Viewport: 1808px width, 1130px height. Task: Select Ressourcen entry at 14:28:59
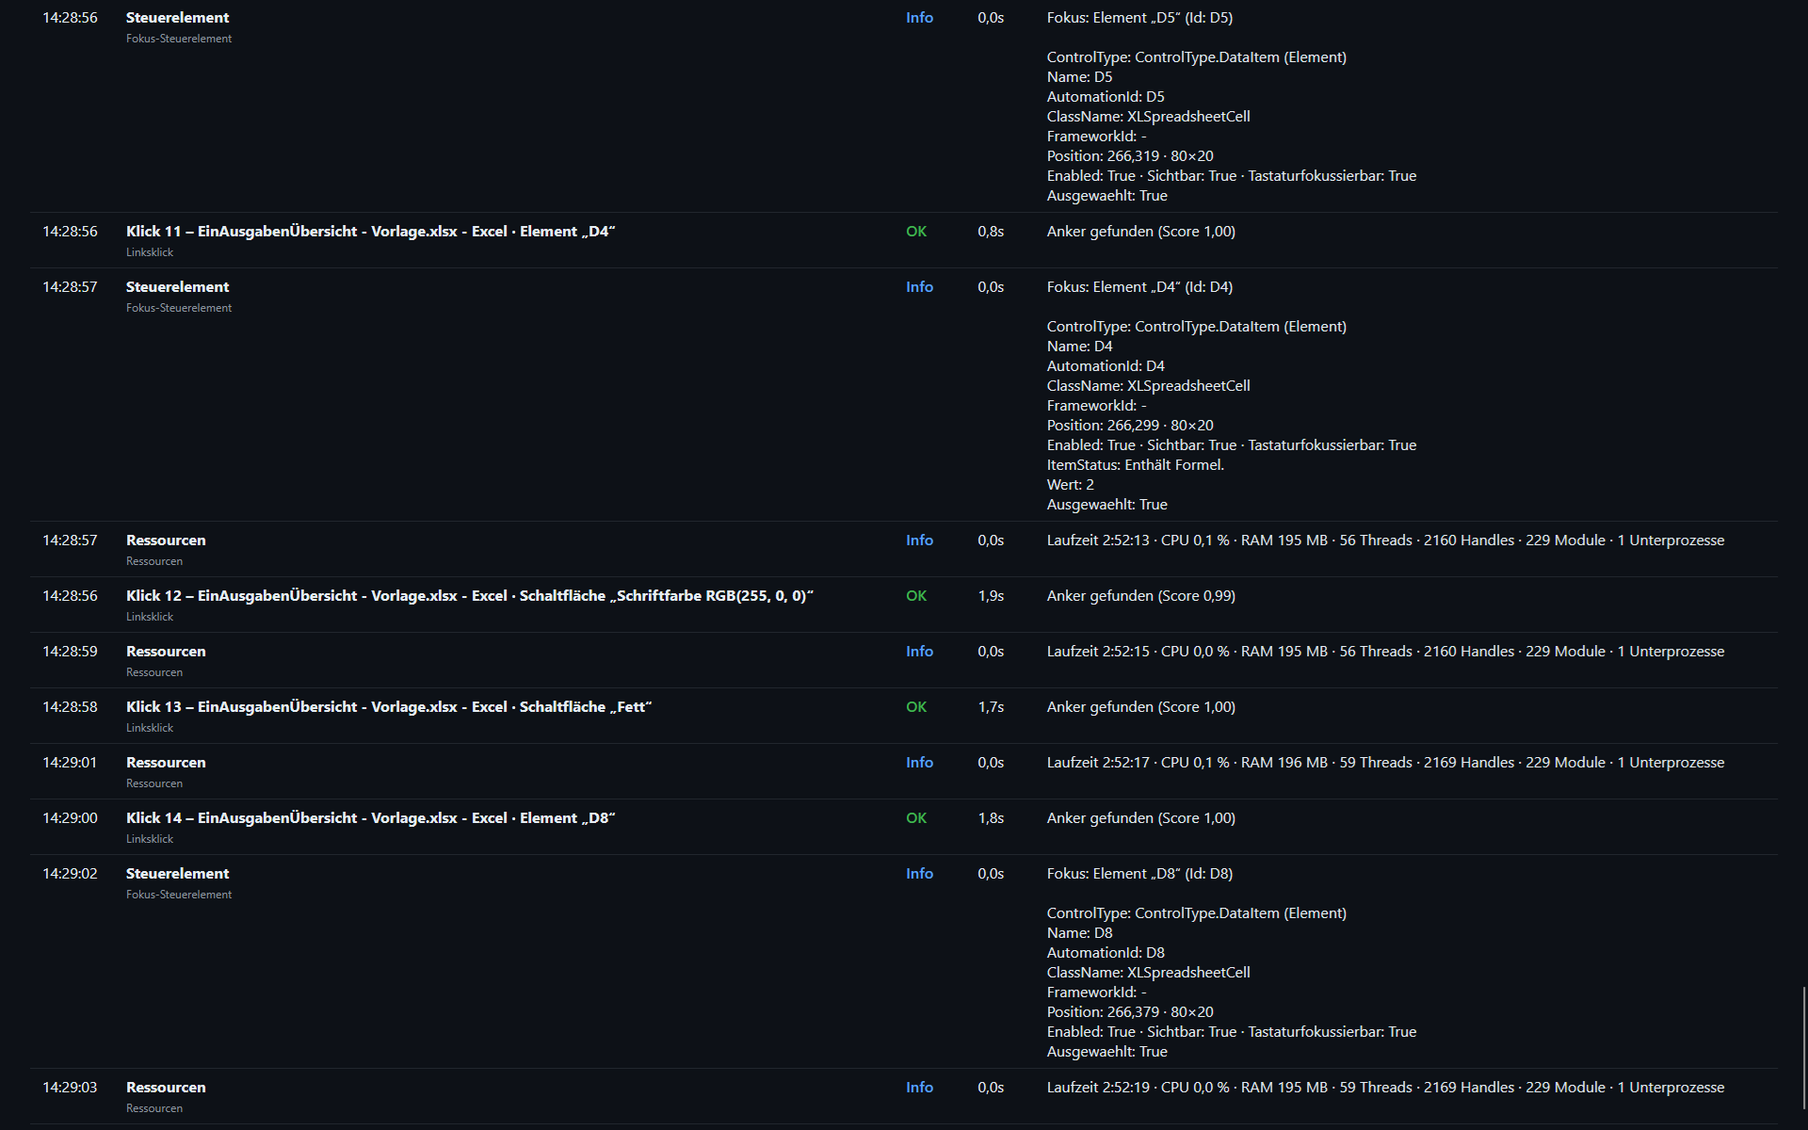click(166, 652)
